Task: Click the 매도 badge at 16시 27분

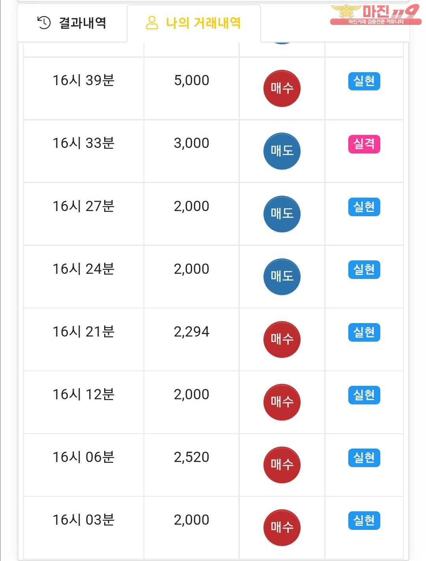Action: (282, 214)
